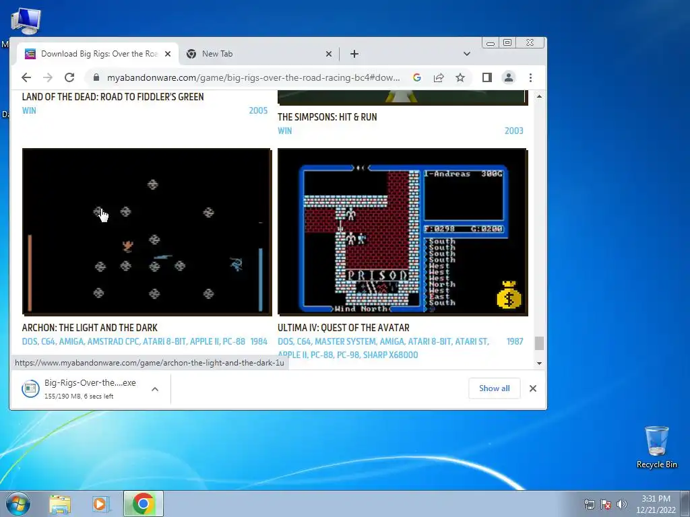Click Ultima IV platforms list link

pos(383,348)
